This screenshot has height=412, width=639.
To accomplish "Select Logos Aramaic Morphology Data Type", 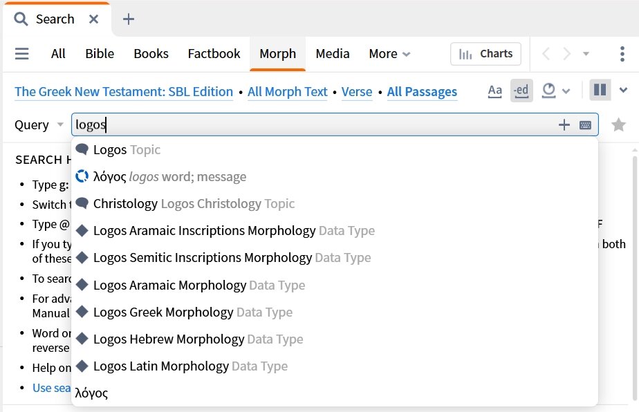I will click(335, 285).
